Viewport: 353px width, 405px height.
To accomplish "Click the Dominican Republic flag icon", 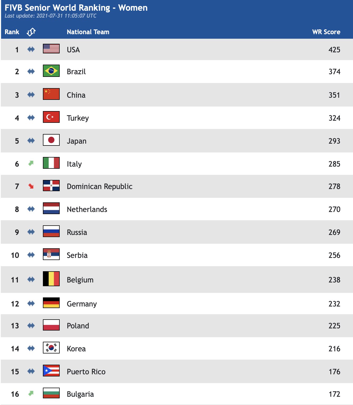I will [x=51, y=186].
